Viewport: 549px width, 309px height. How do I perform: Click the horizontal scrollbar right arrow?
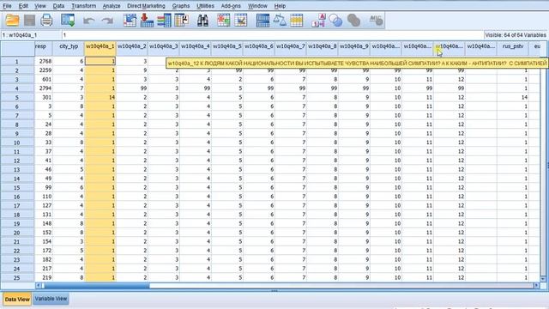pos(536,286)
